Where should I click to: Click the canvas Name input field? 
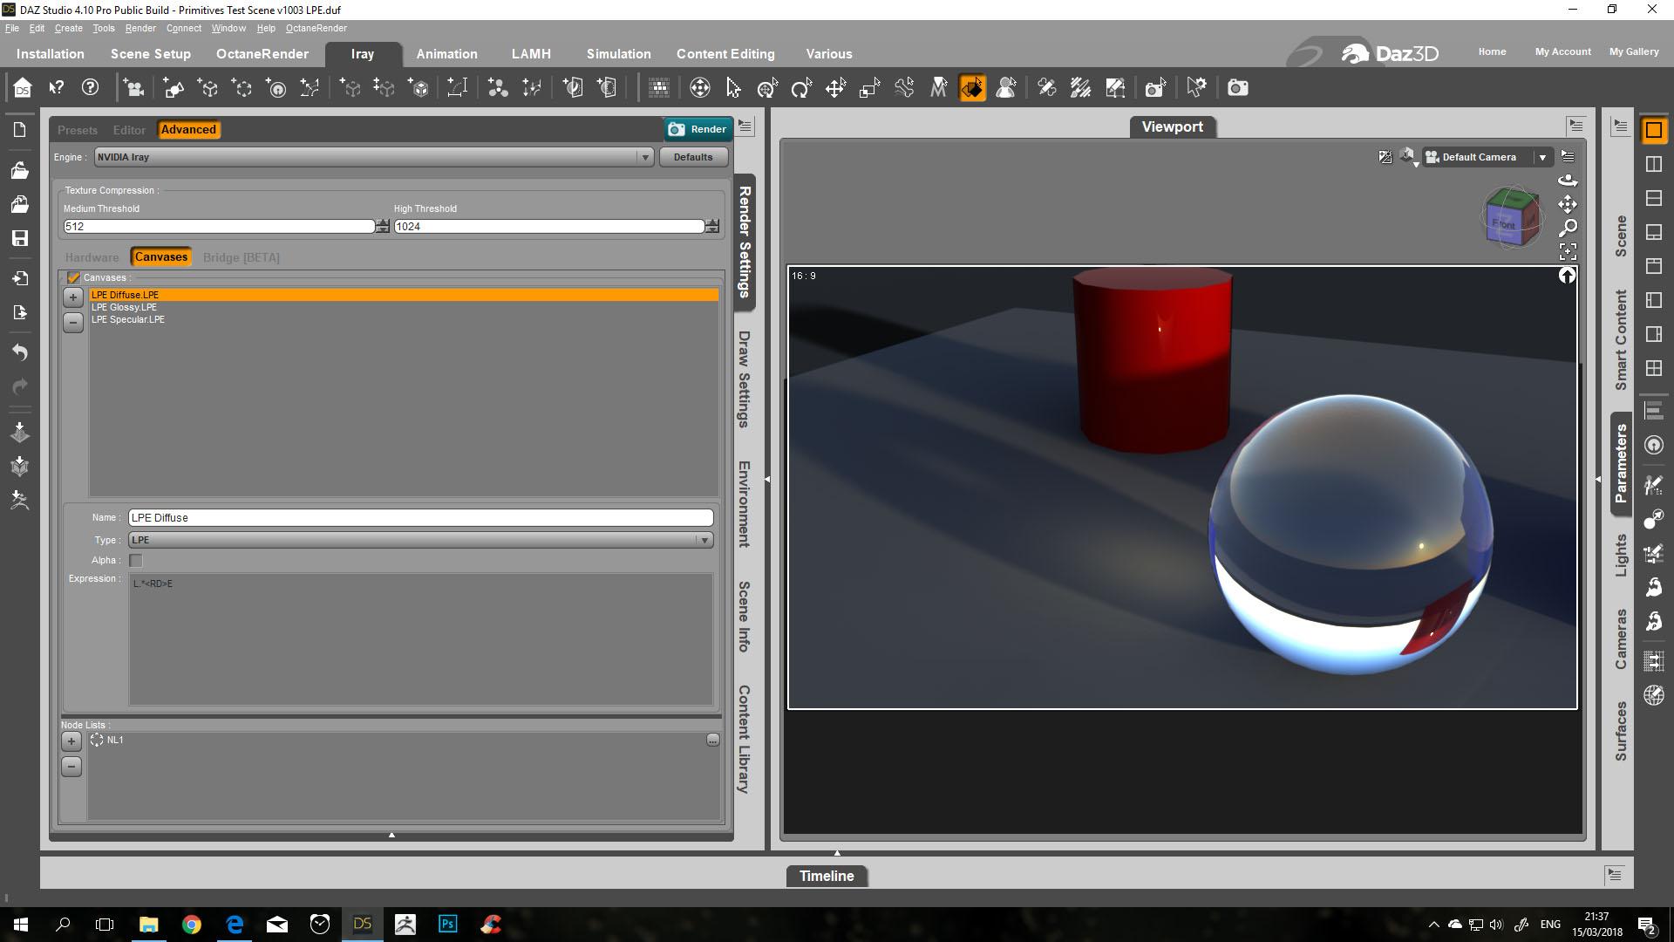420,517
